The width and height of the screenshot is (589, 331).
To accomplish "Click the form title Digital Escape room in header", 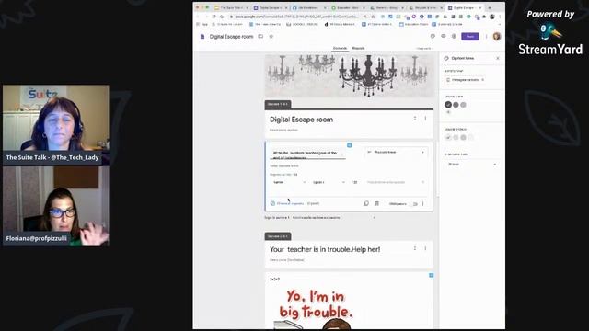I will tap(231, 37).
